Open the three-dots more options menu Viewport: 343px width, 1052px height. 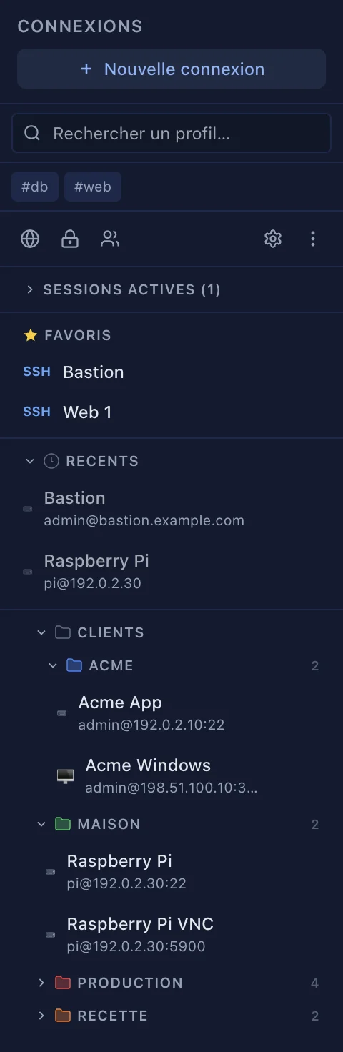tap(313, 239)
